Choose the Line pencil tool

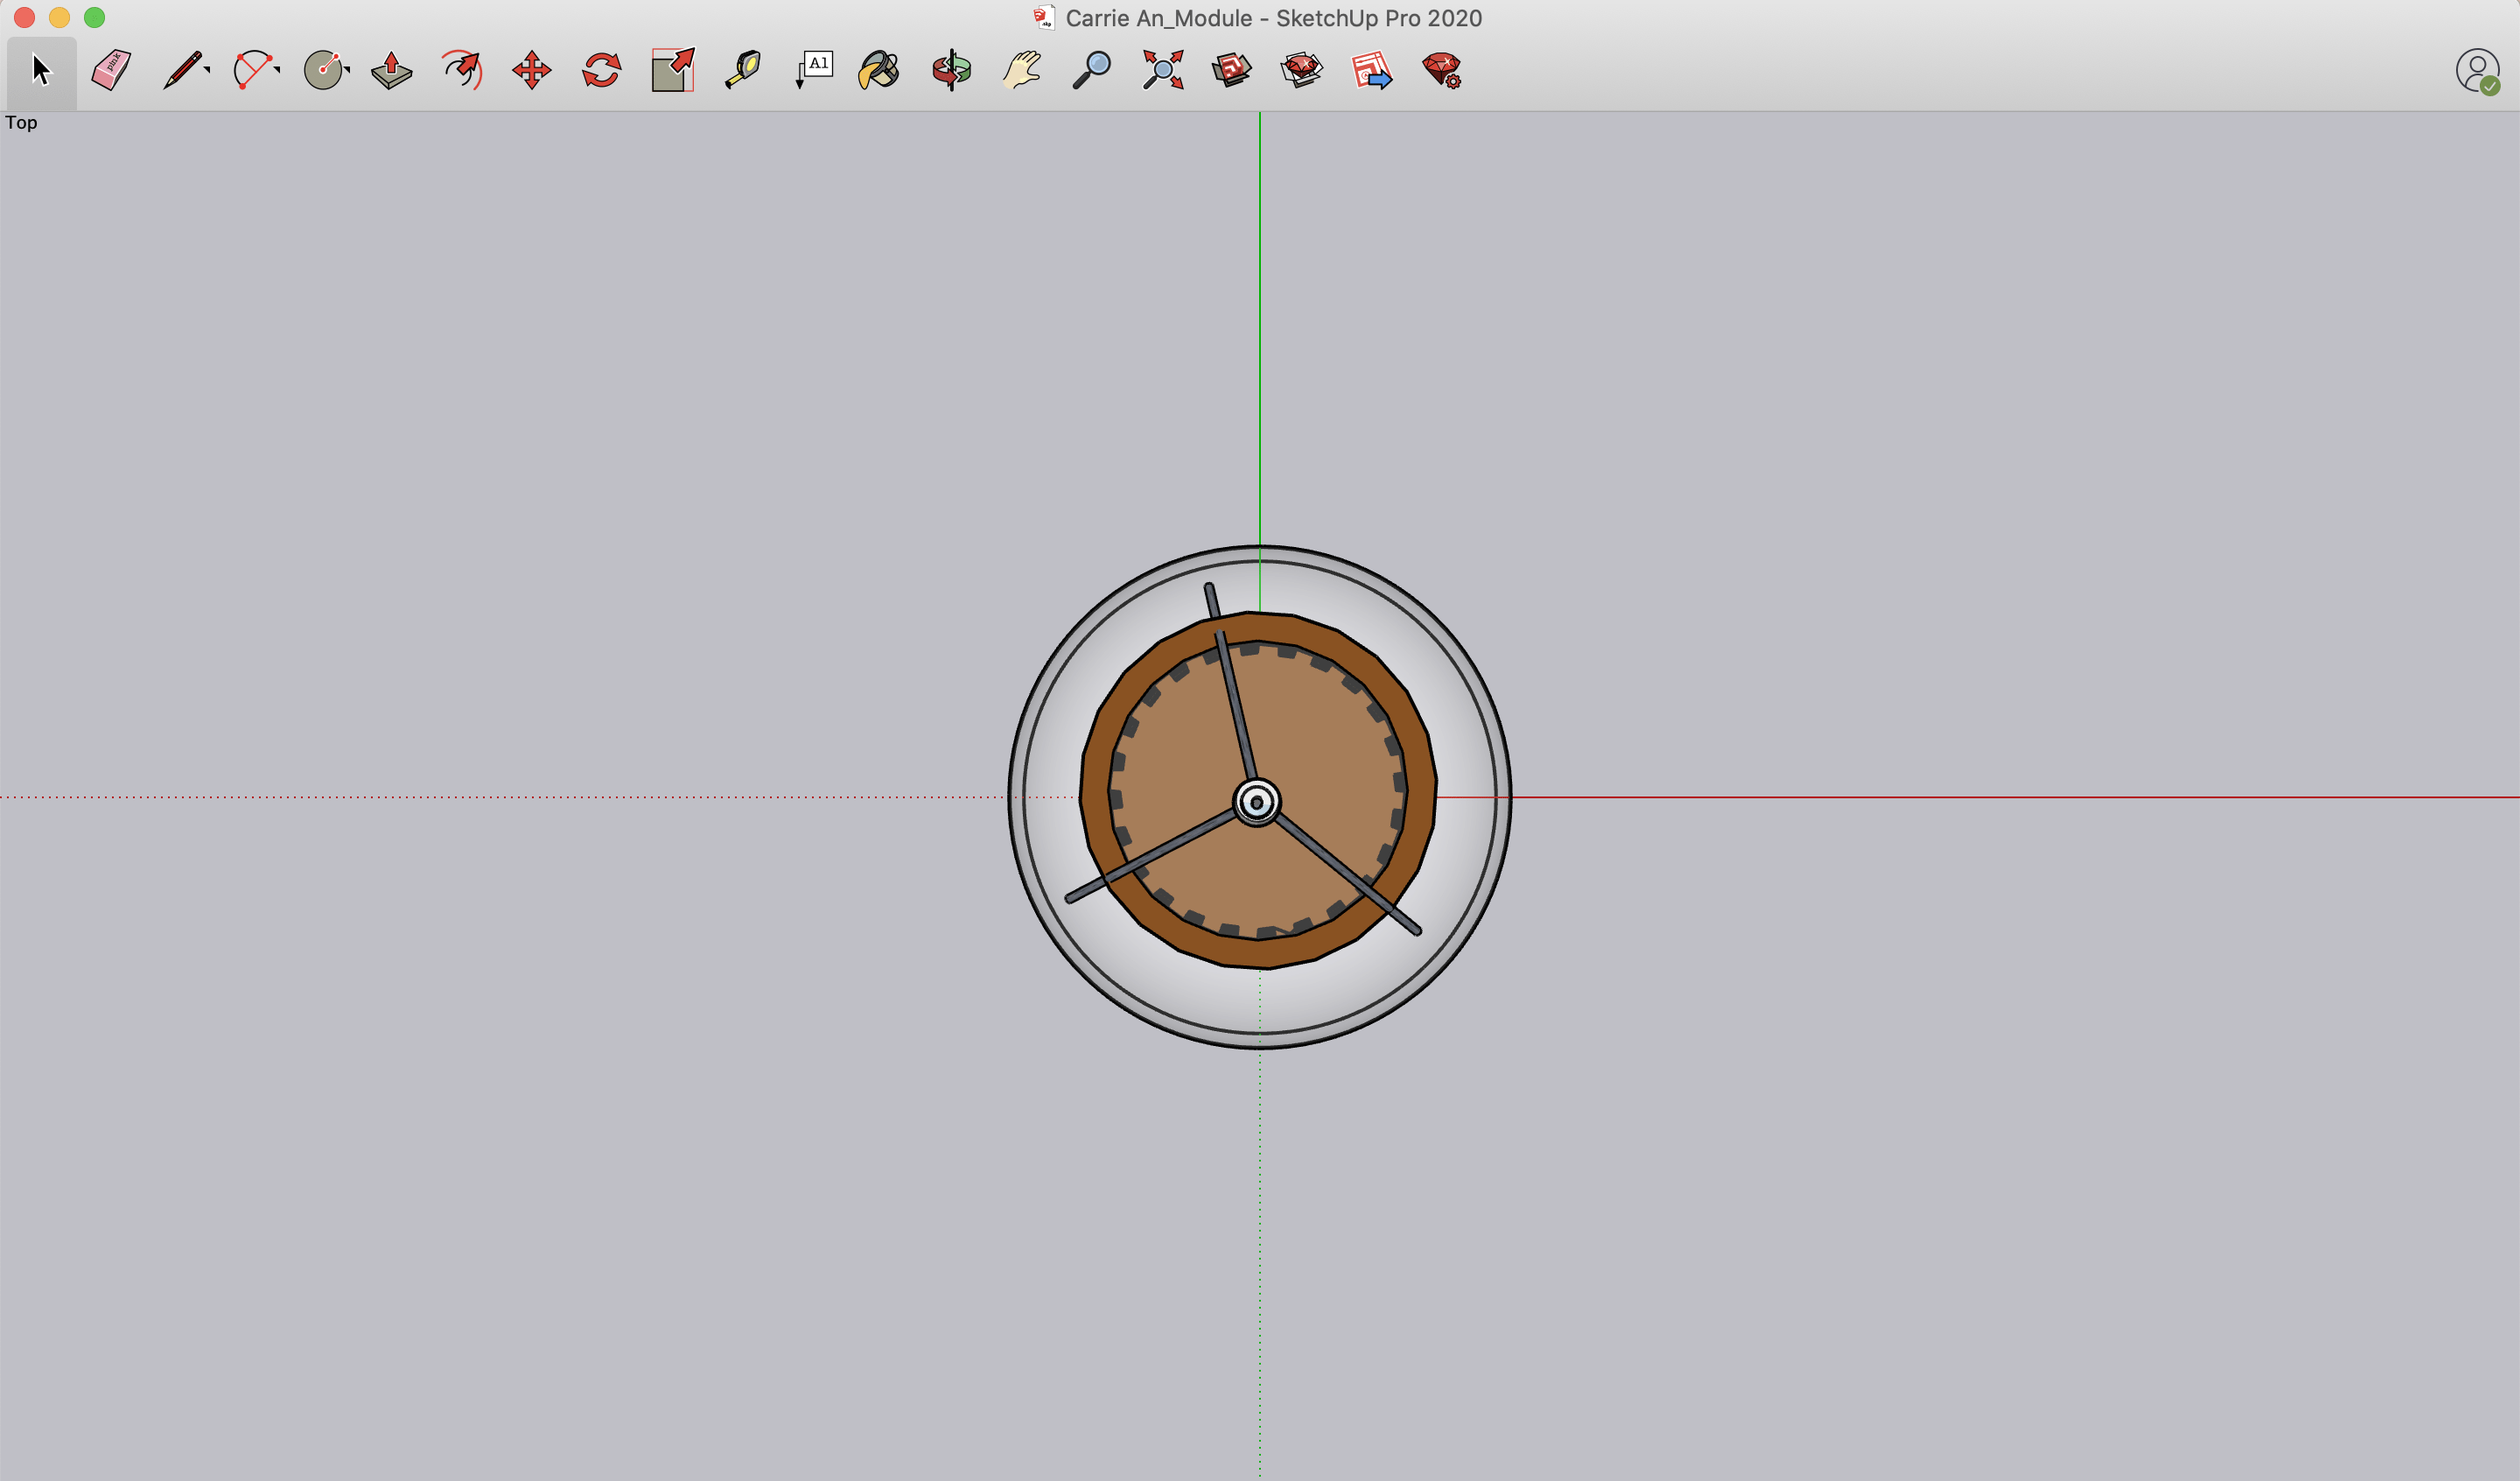point(182,71)
